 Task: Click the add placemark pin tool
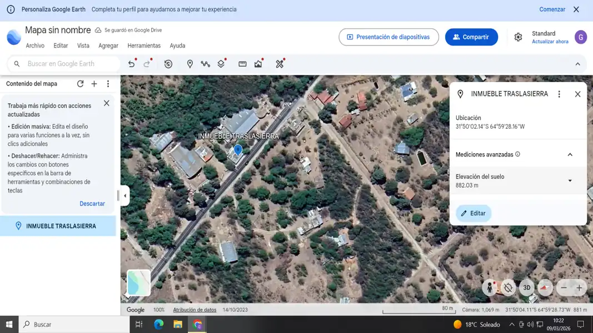pos(190,64)
